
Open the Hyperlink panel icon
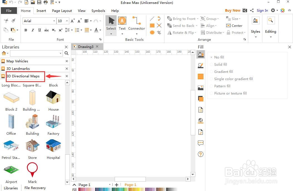point(201,121)
